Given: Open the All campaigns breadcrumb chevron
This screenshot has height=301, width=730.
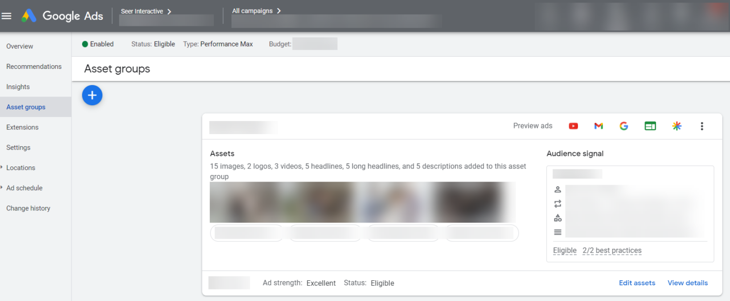Looking at the screenshot, I should pos(279,11).
